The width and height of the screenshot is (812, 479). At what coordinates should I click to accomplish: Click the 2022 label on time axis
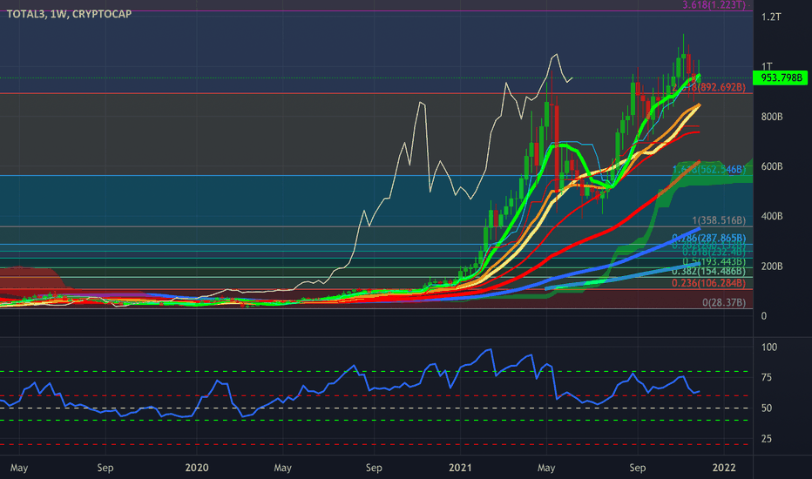click(x=724, y=468)
